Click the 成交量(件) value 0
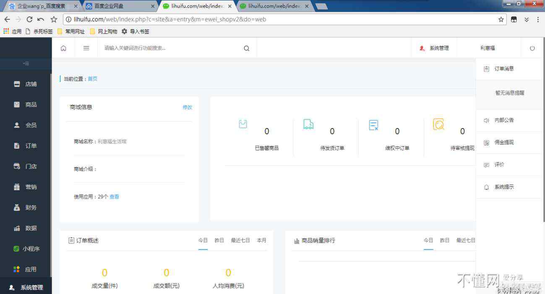545x294 pixels. (x=104, y=273)
